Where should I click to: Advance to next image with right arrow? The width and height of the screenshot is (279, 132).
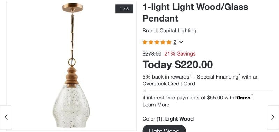click(273, 117)
